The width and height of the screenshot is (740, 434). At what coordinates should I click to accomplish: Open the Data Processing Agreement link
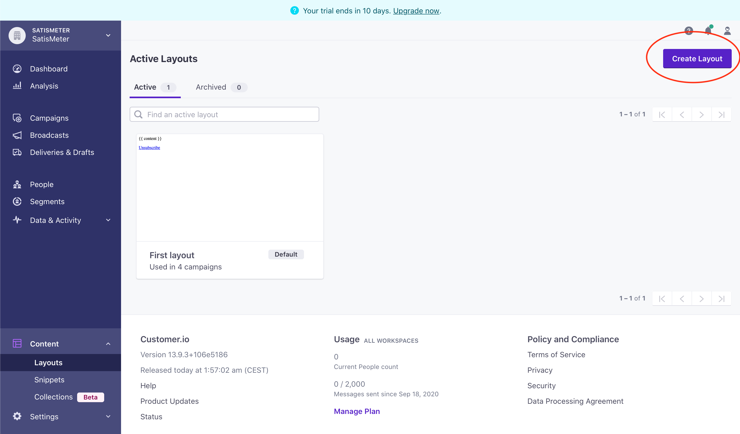(575, 401)
